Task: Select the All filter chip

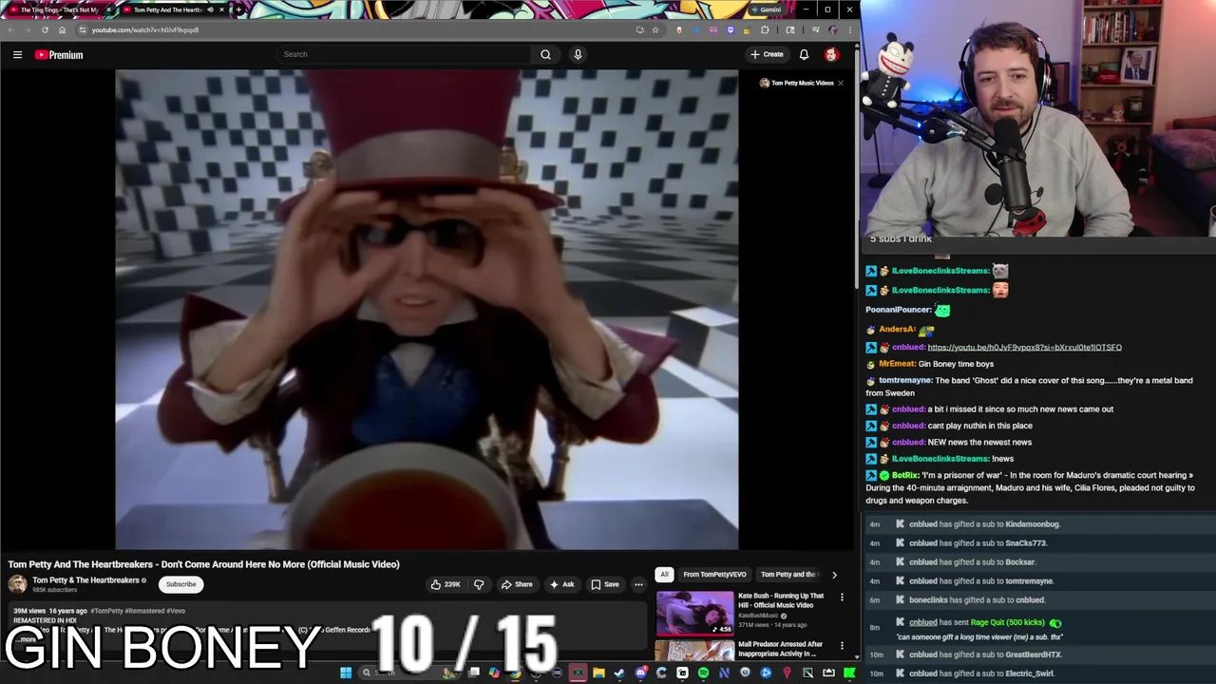Action: click(664, 574)
